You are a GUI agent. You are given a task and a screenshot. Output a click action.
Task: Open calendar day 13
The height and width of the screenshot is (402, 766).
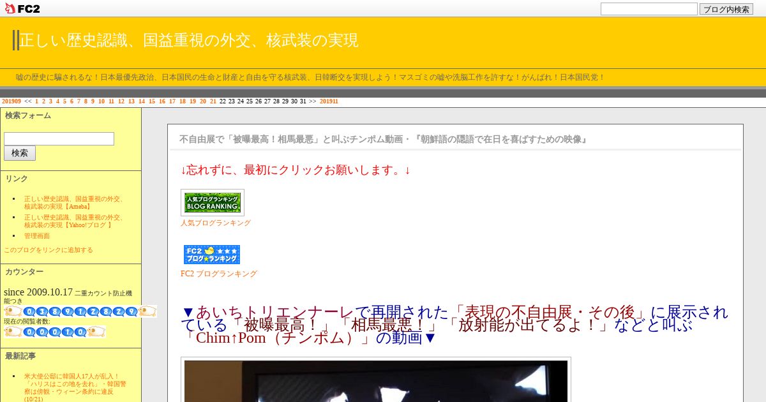click(x=131, y=101)
